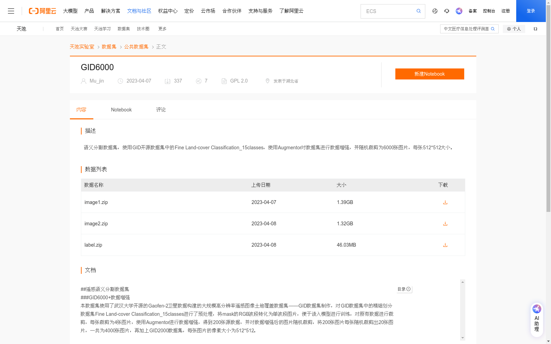Open the 产品 menu

[89, 11]
